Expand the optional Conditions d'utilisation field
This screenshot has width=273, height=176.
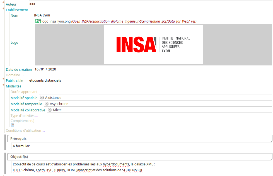click(43, 131)
